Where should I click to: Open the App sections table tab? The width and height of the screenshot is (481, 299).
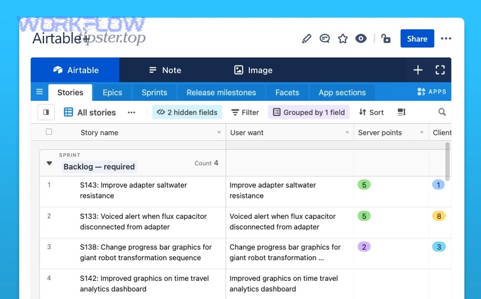click(x=342, y=93)
